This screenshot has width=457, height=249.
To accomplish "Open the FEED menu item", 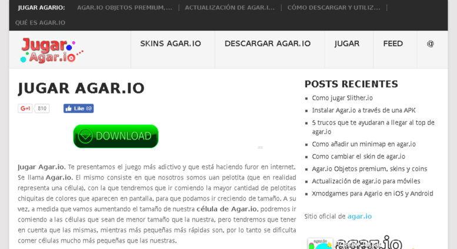I will (393, 44).
